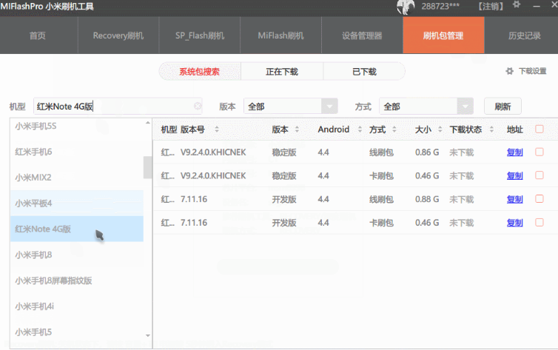
Task: Open SP_Flash刷机 tab
Action: coord(200,36)
